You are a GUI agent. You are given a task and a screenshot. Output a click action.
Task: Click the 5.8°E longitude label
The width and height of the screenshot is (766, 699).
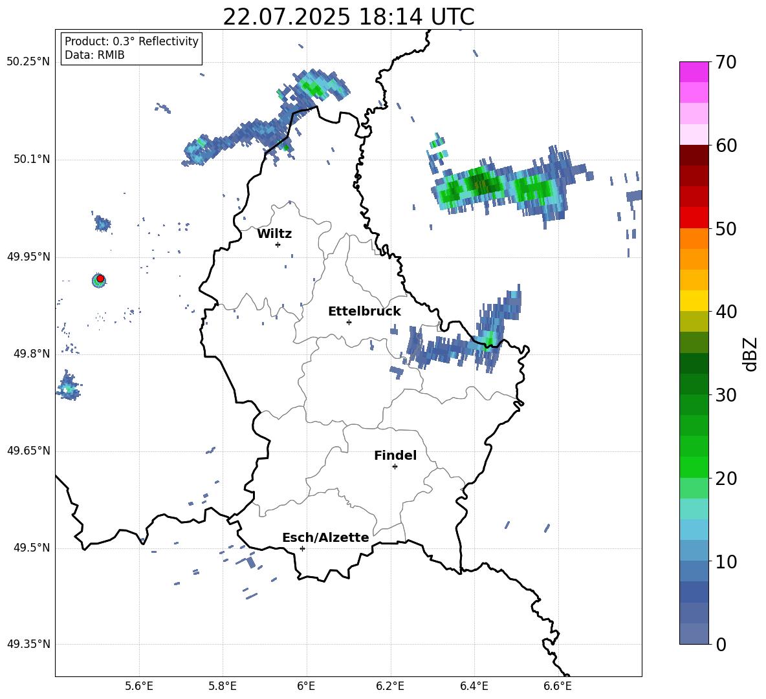pos(223,686)
